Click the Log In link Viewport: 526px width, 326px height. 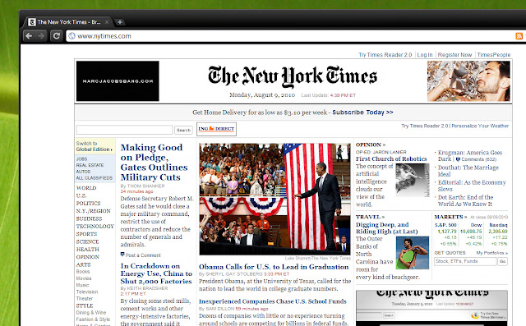pos(425,55)
